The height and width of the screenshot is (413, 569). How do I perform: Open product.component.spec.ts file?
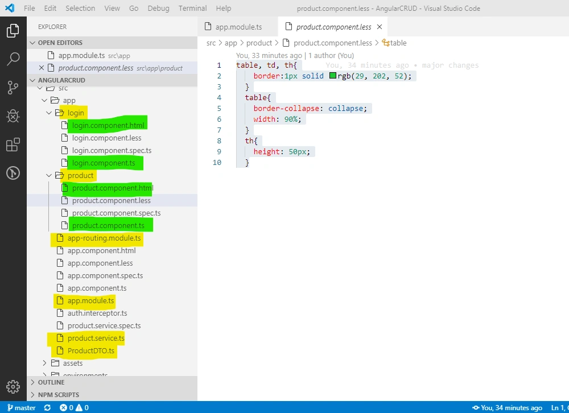point(113,213)
